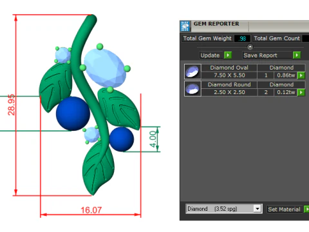Click the green arrow beside Update
309x232 pixels.
[x=228, y=55]
